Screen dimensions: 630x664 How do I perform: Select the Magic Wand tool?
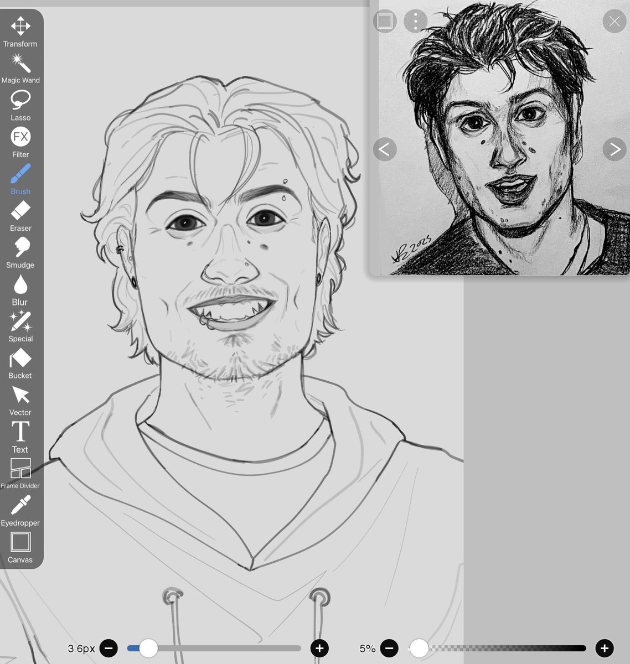coord(20,69)
